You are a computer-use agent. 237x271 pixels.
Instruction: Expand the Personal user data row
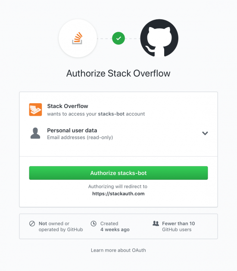118,133
